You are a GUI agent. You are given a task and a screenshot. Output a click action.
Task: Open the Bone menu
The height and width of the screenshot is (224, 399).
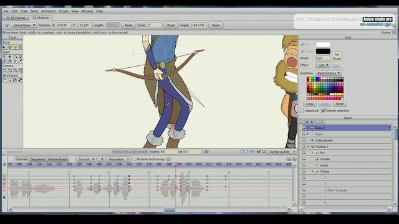(x=34, y=11)
